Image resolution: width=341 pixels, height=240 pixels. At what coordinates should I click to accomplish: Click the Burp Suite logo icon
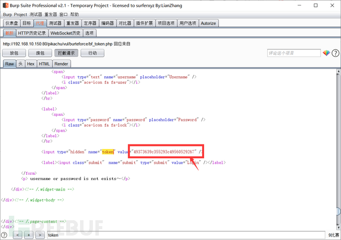[5, 5]
